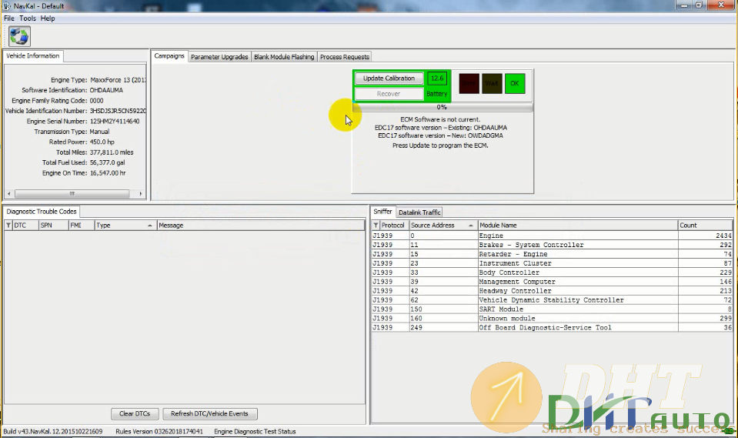Viewport: 738px width, 438px height.
Task: Click the dark red status indicator
Action: pyautogui.click(x=469, y=83)
